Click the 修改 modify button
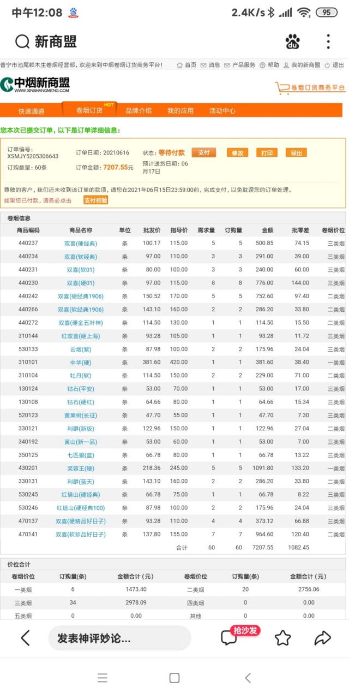This screenshot has width=349, height=699. pos(237,153)
